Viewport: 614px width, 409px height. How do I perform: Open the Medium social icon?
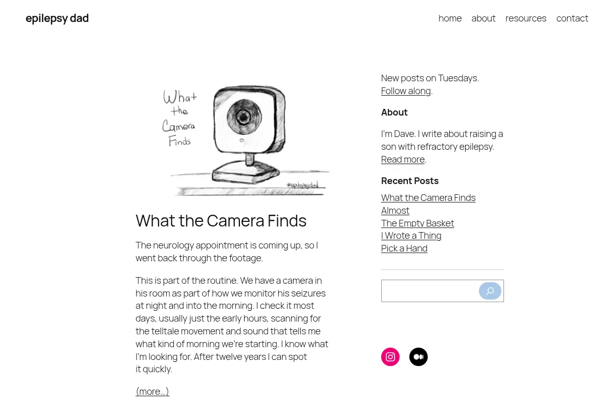tap(419, 357)
